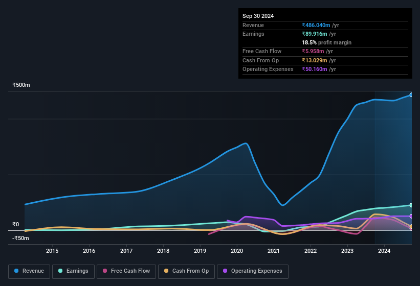The height and width of the screenshot is (286, 420).
Task: Toggle the Earnings legend button
Action: pos(73,271)
